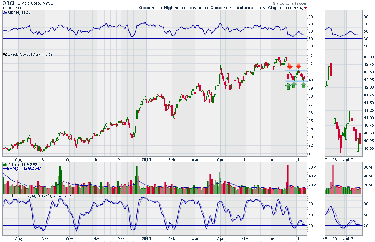
Task: Click the tall red June volume spike bar
Action: click(x=288, y=179)
